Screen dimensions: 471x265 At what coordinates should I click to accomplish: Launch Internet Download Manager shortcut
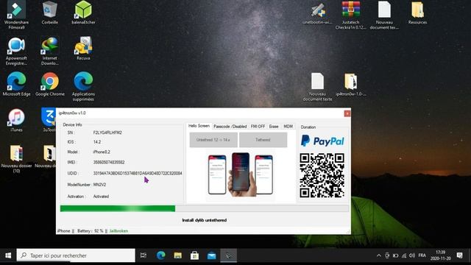tap(49, 51)
